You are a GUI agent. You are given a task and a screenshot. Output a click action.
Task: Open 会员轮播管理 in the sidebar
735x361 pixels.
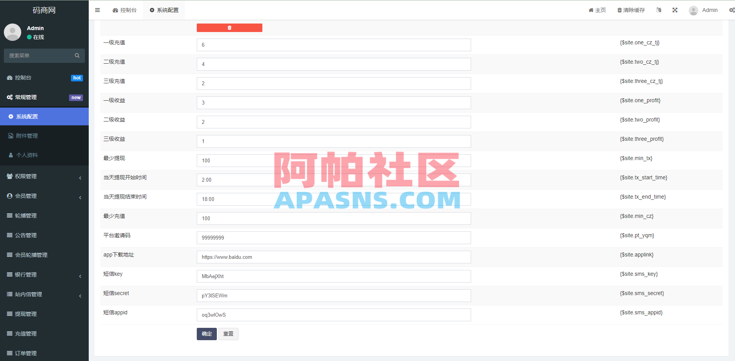(44, 255)
